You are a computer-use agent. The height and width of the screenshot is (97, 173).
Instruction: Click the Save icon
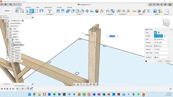point(11,5)
